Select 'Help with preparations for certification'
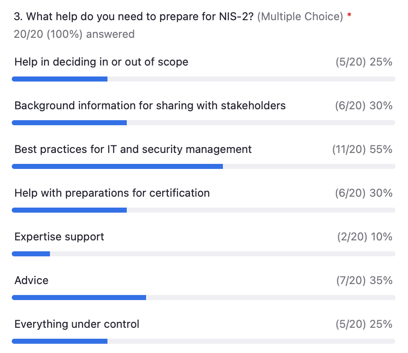The image size is (408, 353). tap(112, 193)
